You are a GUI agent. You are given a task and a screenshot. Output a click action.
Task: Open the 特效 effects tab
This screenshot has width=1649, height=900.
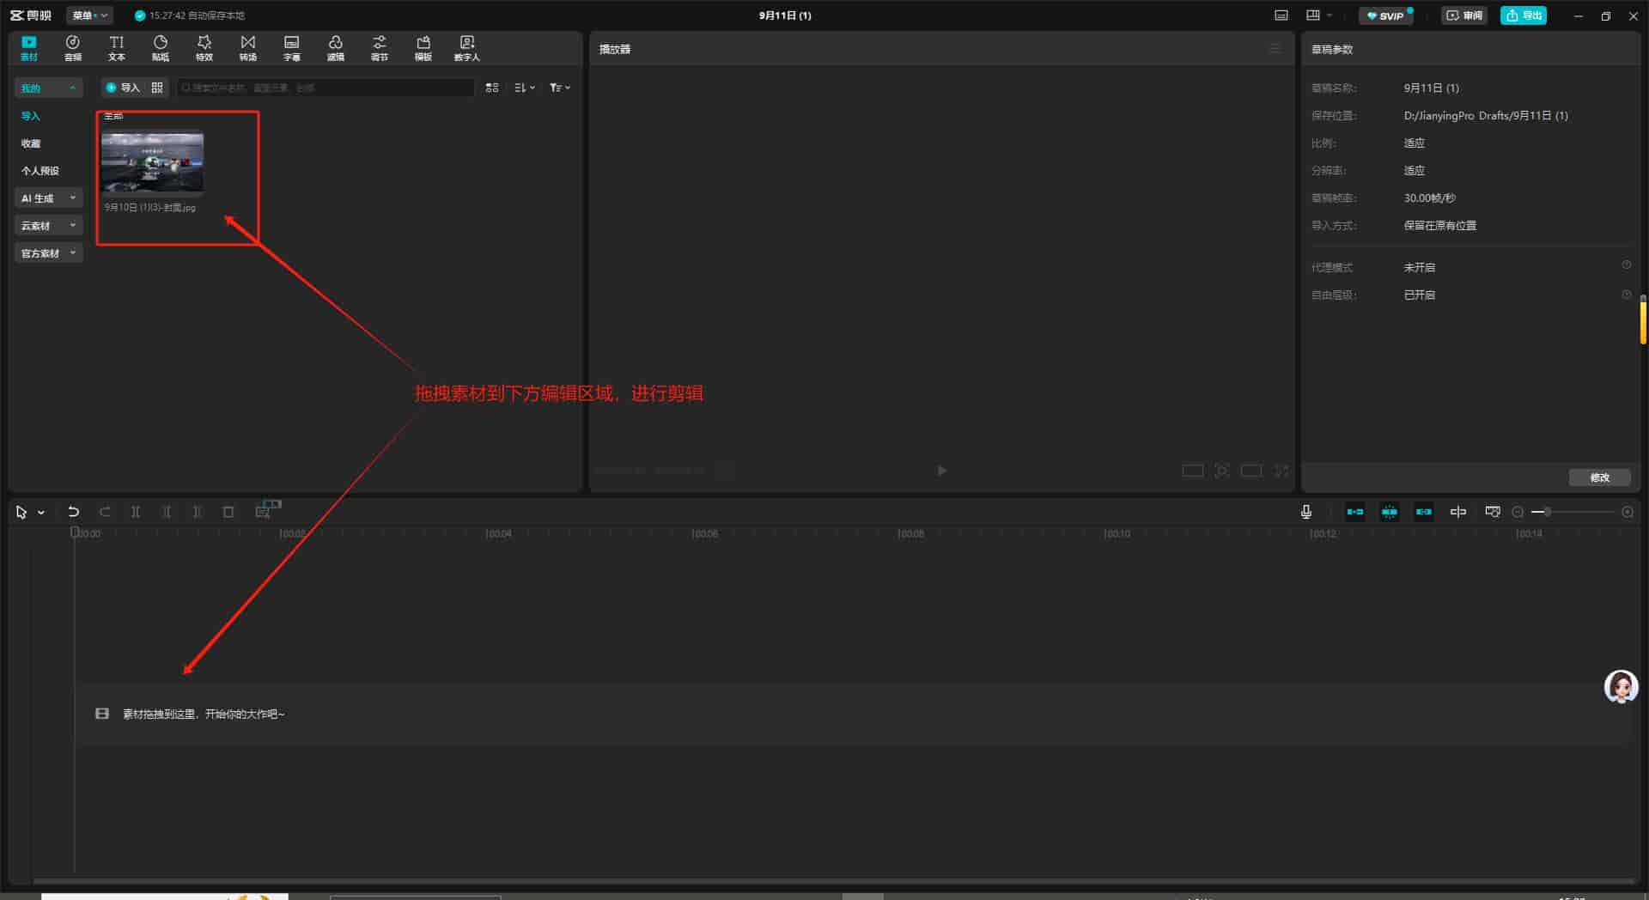coord(204,48)
